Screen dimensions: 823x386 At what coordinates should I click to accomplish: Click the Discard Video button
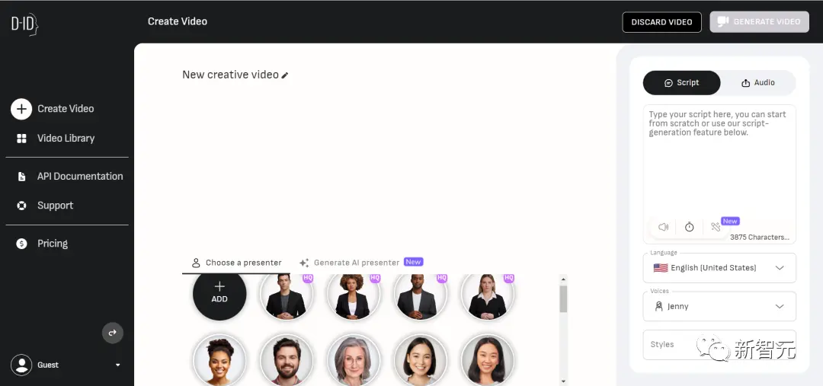click(x=662, y=22)
